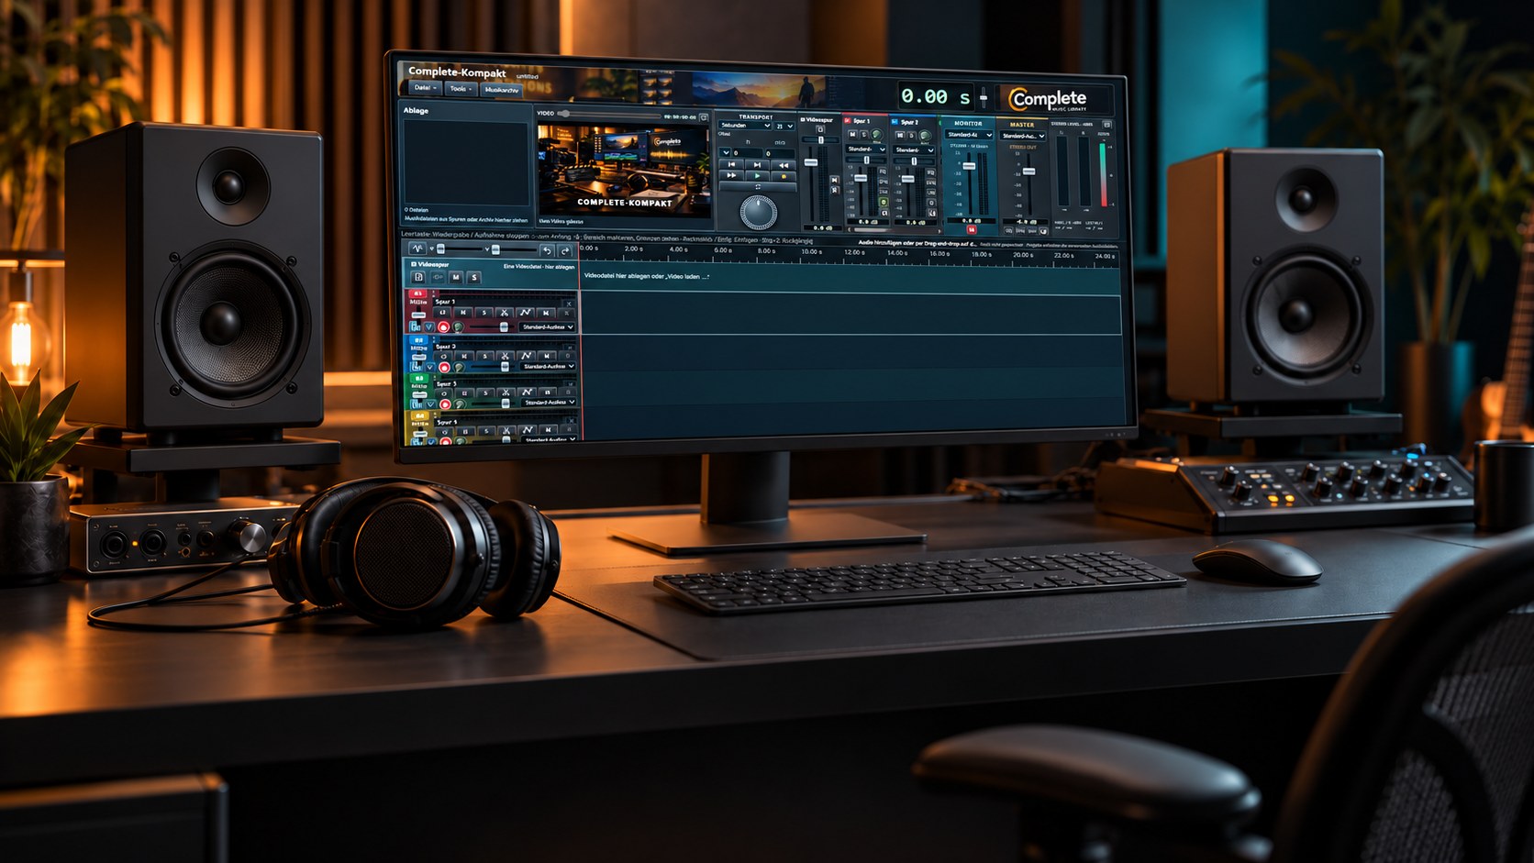1534x863 pixels.
Task: Open the Musikarchiv
Action: (502, 90)
